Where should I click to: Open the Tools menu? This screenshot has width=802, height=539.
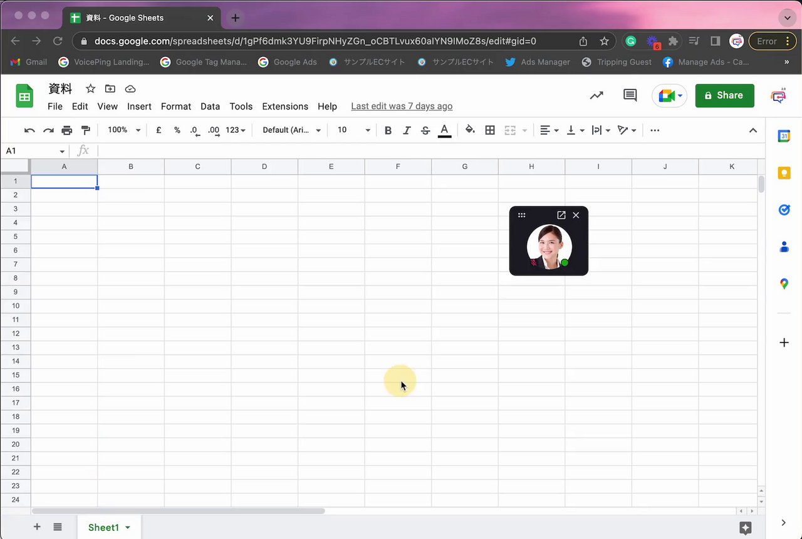pyautogui.click(x=241, y=106)
